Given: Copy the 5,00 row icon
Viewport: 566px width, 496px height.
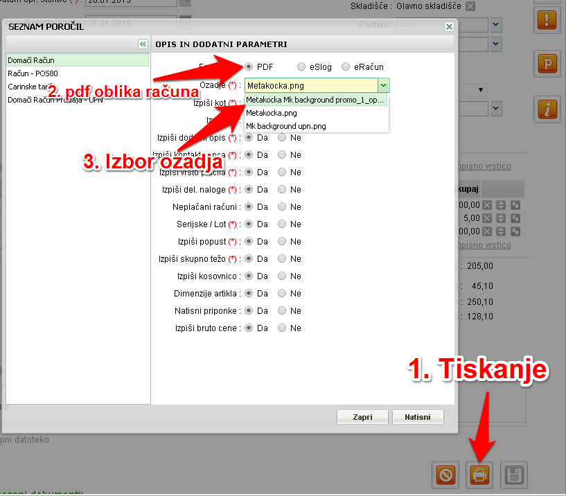Looking at the screenshot, I should 515,218.
